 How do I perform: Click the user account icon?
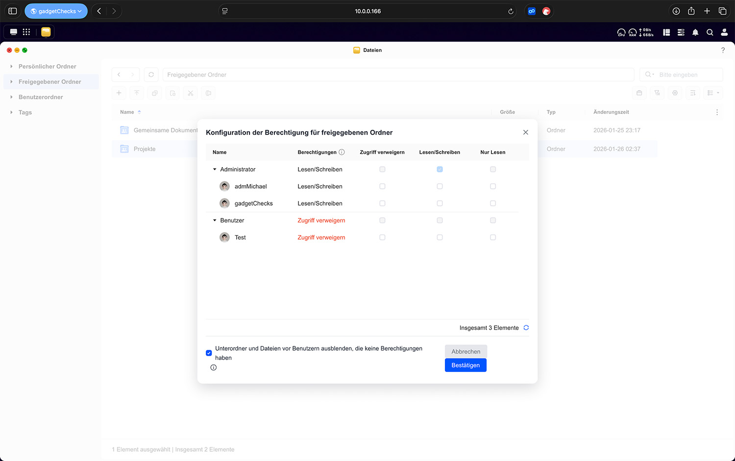[x=724, y=32]
